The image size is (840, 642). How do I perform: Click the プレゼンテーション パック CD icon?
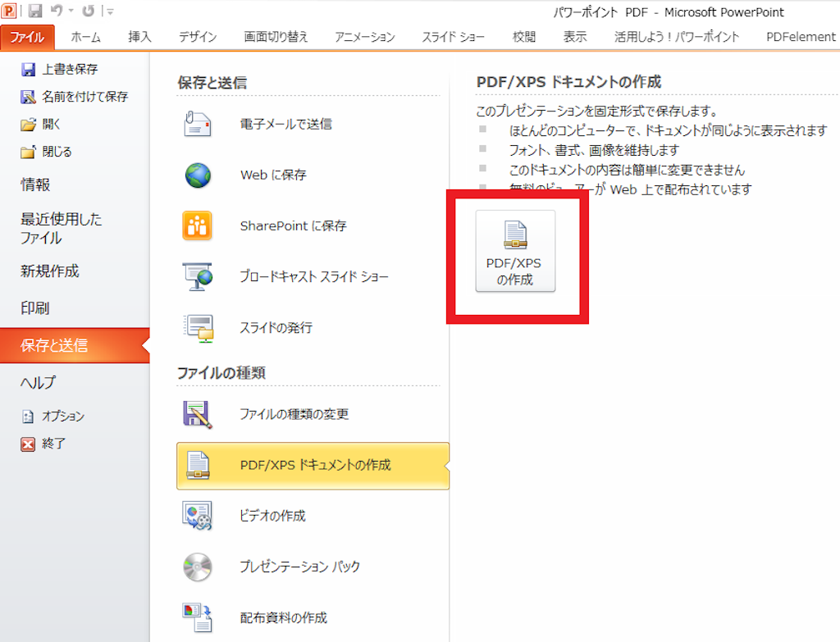[x=198, y=567]
